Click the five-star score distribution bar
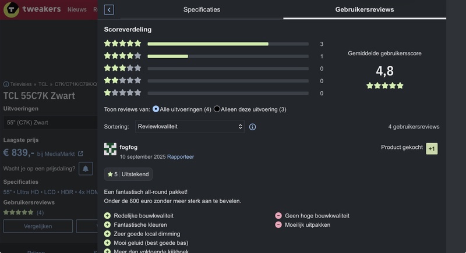Image resolution: width=466 pixels, height=253 pixels. point(228,44)
